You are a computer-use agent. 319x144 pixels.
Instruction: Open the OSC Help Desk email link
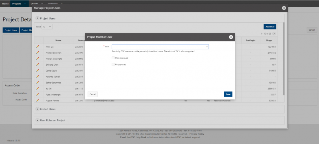[x=134, y=137]
